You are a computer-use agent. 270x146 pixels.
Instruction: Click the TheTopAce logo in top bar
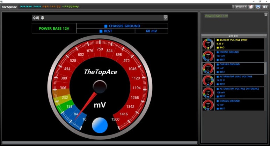9,7
